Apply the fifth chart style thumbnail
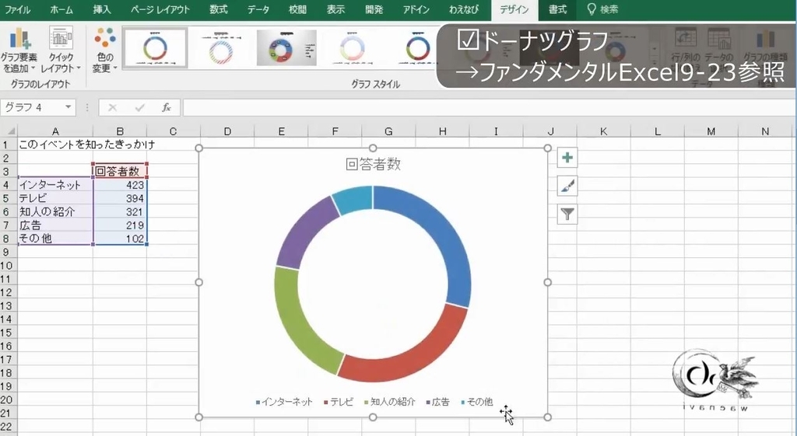 (x=417, y=47)
